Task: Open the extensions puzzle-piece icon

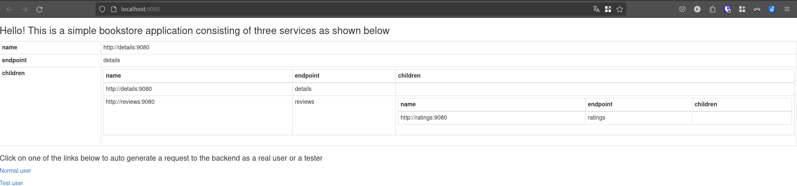Action: (712, 9)
